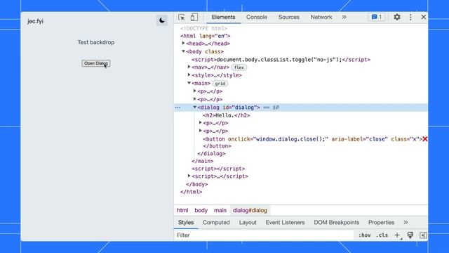The image size is (449, 253).
Task: Open the issues counter badge
Action: coord(377,17)
